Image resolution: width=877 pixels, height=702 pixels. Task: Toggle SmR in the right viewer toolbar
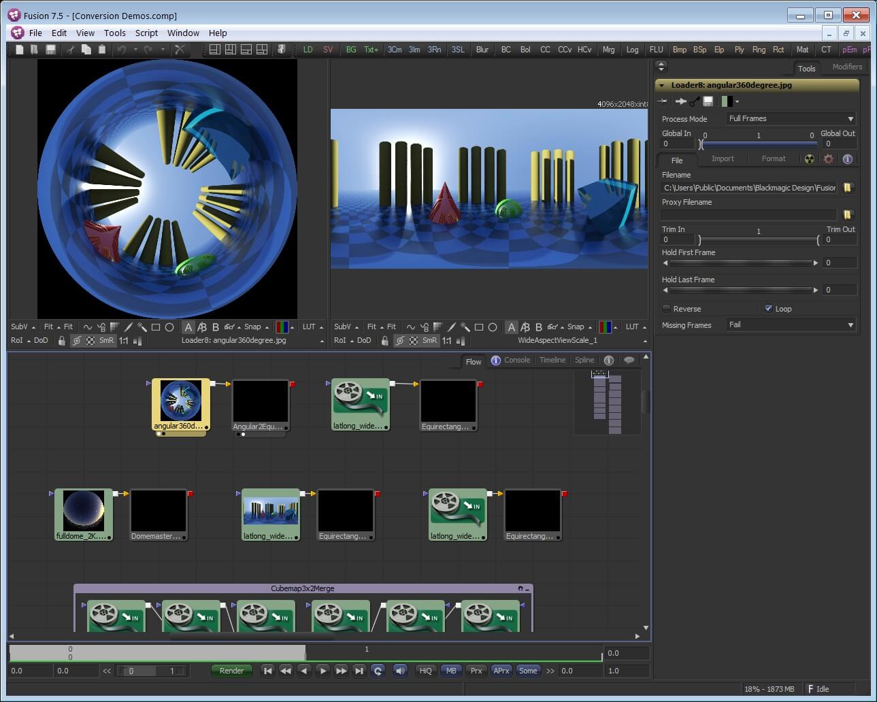[429, 340]
